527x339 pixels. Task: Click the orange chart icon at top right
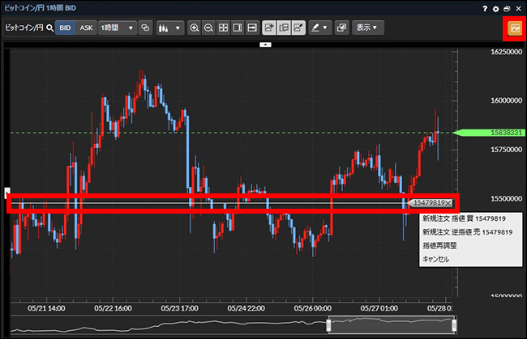click(514, 28)
